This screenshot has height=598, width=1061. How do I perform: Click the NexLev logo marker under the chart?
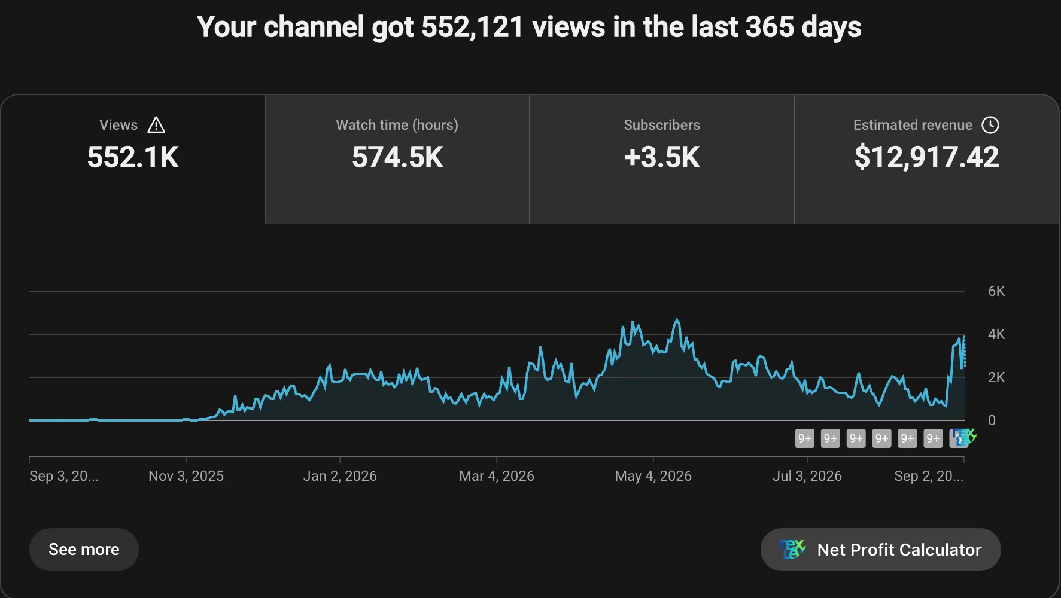click(963, 437)
